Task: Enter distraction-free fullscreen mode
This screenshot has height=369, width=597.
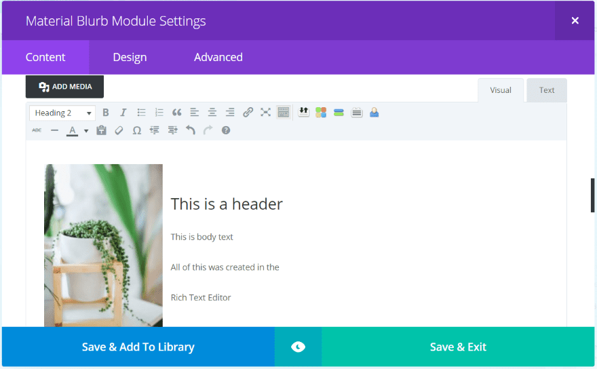Action: [265, 113]
